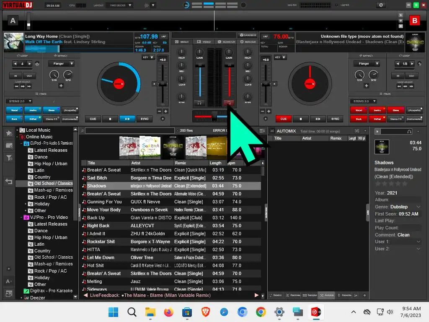Click deck B loop adjust move-right icon
The height and width of the screenshot is (322, 429).
click(x=411, y=86)
